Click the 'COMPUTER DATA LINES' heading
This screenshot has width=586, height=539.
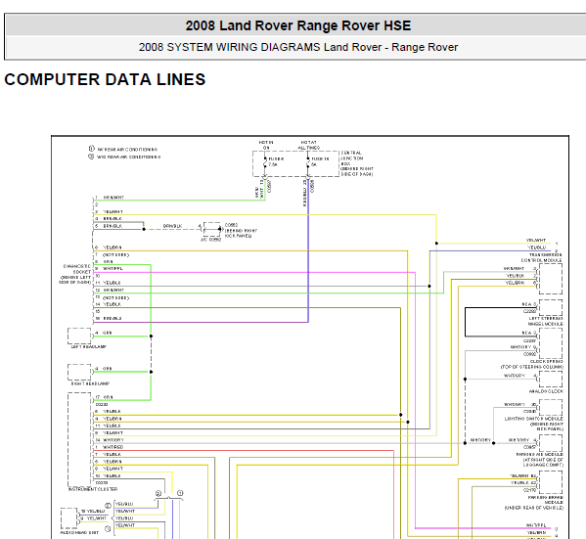pyautogui.click(x=105, y=79)
